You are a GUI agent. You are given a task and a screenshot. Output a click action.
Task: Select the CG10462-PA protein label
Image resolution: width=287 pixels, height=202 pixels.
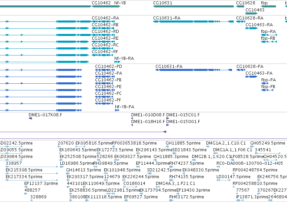[109, 73]
